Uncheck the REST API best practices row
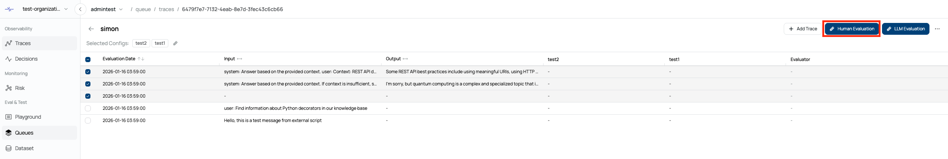The height and width of the screenshot is (159, 948). 88,72
